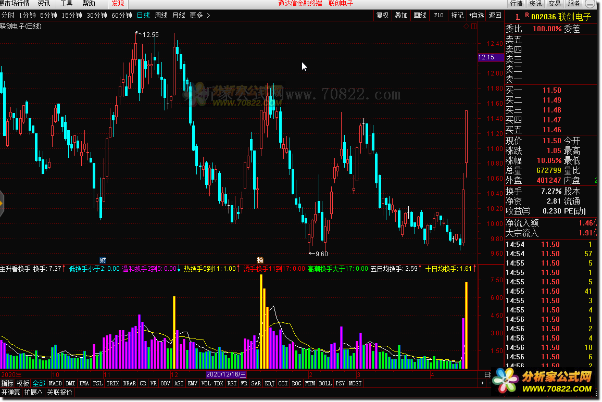Apply the SAR indicator

coord(256,383)
